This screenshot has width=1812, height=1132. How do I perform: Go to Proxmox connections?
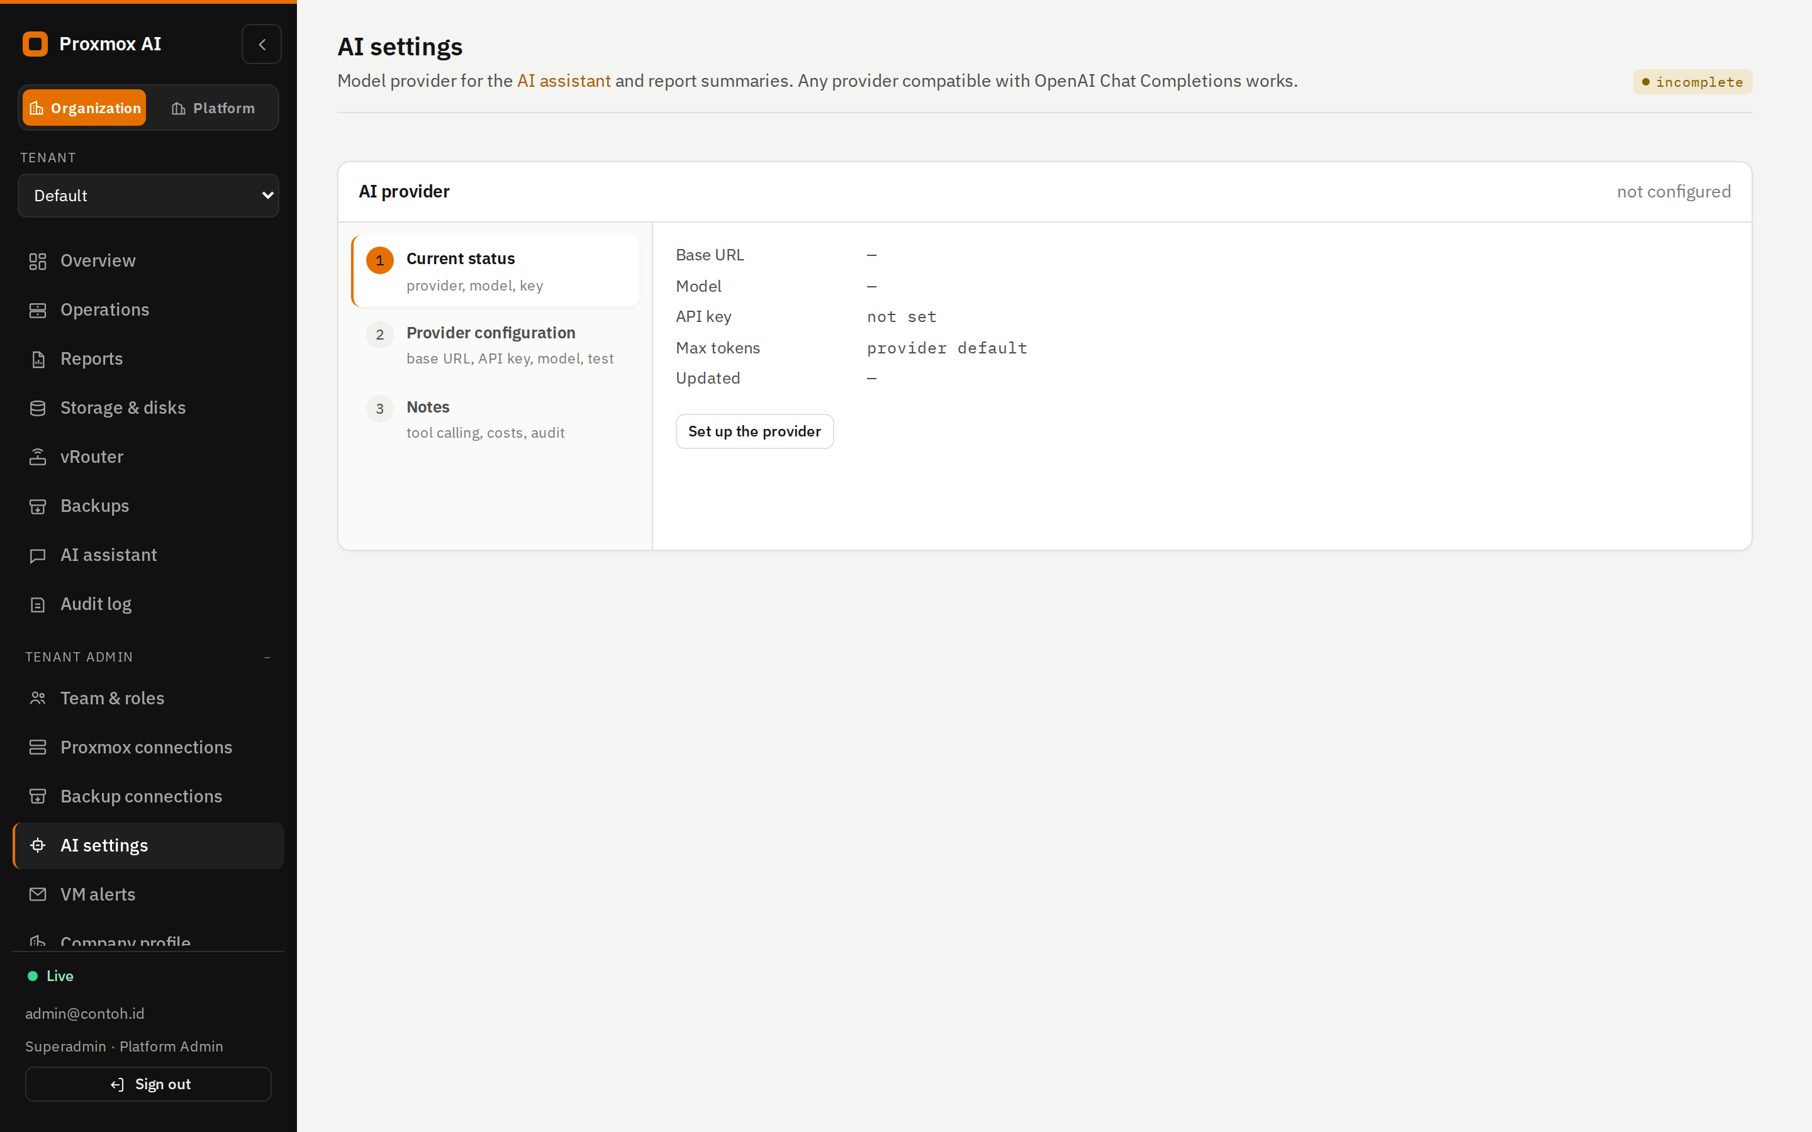(148, 747)
